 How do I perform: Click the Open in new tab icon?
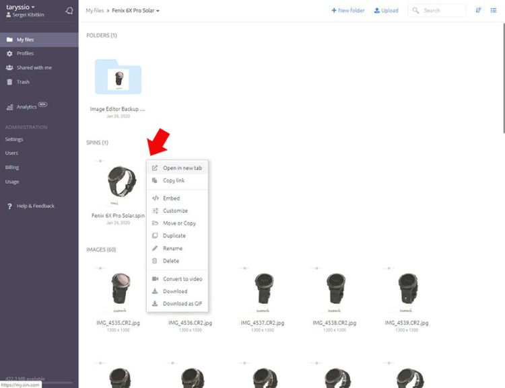[155, 168]
